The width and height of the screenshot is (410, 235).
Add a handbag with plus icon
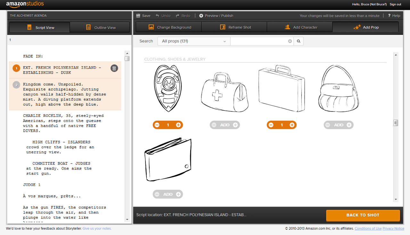(349, 125)
